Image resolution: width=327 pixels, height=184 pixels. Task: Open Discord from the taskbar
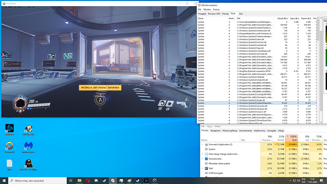point(96,181)
